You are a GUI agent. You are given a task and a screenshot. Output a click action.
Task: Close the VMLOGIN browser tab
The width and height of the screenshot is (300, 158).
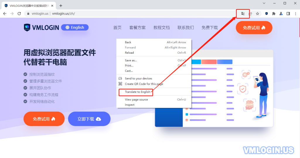[52, 6]
